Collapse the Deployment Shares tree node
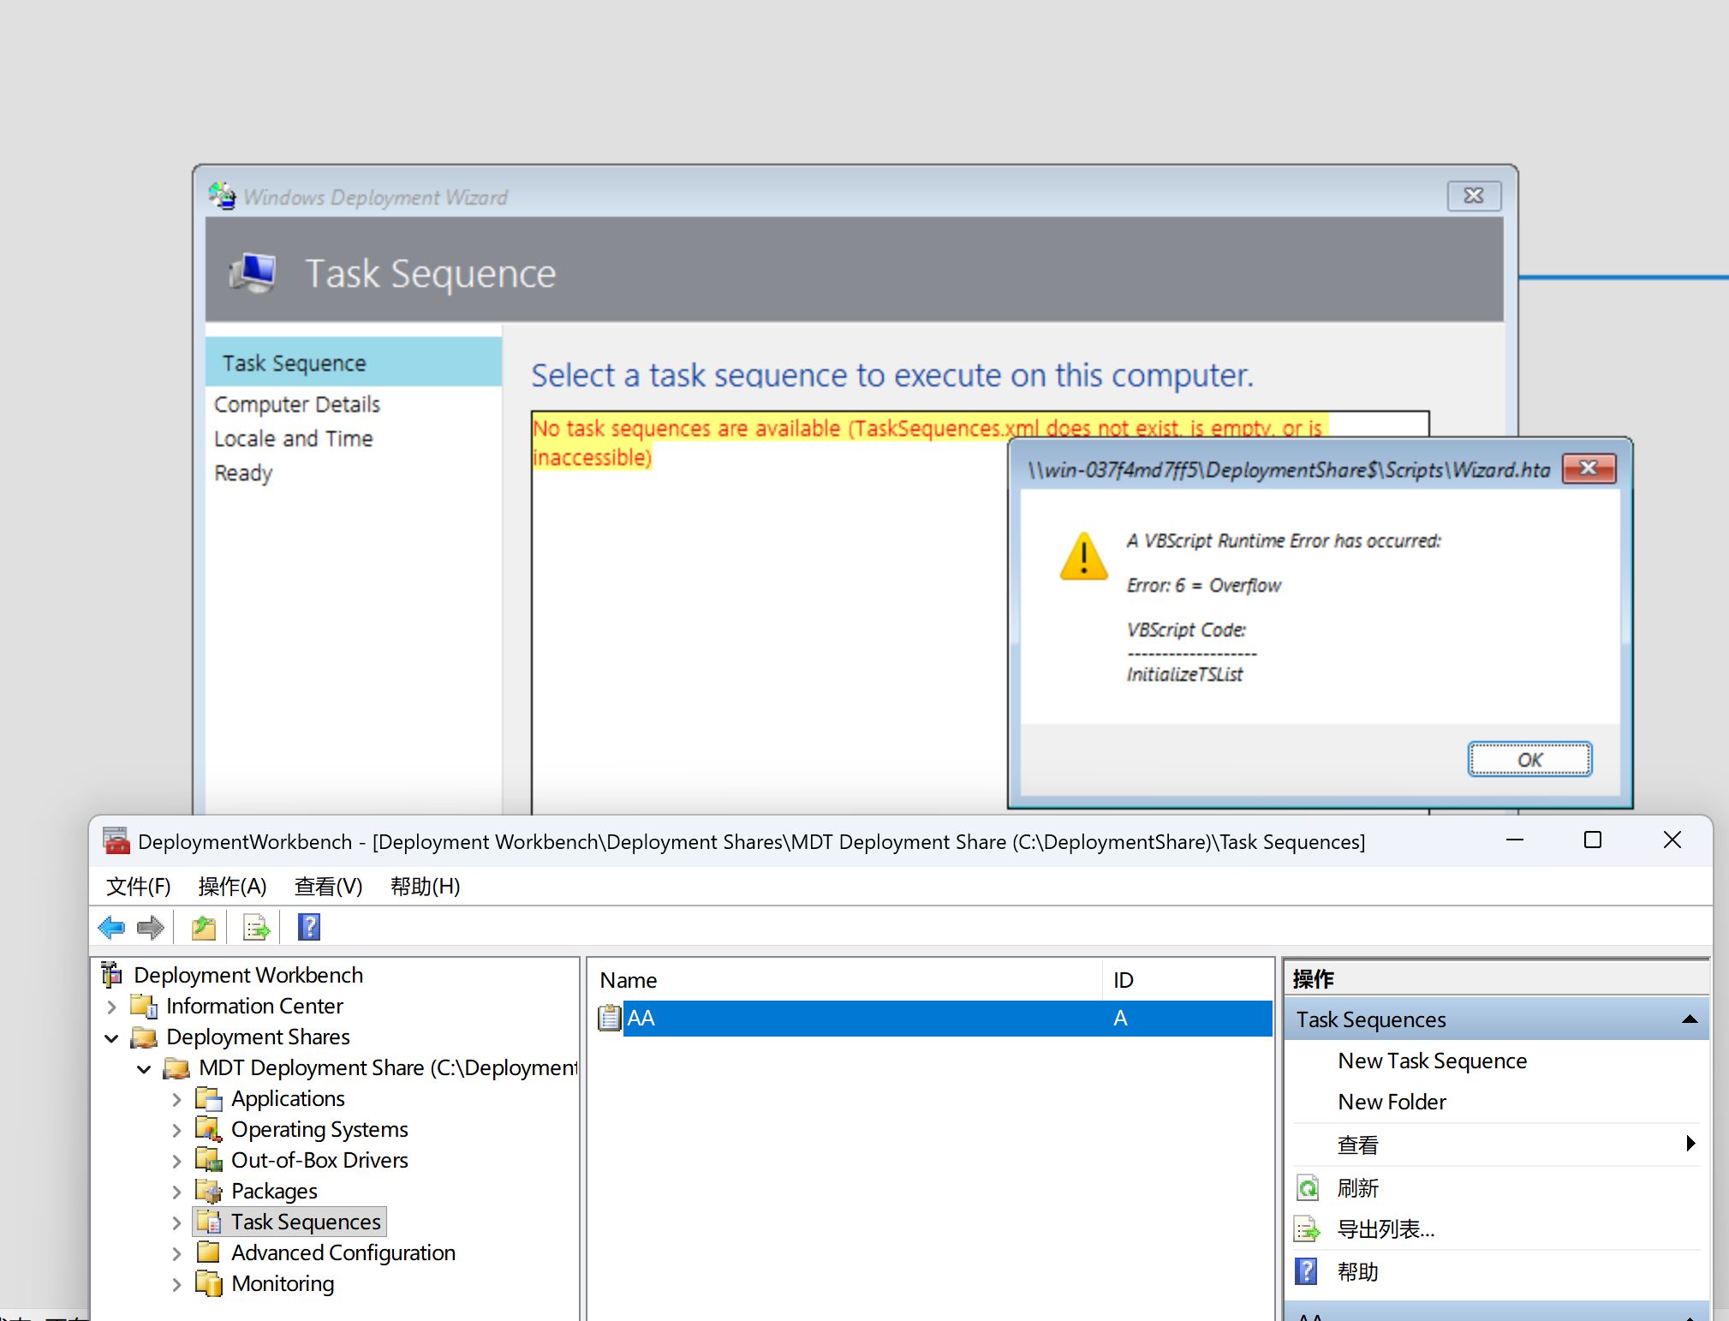This screenshot has height=1321, width=1729. point(111,1037)
